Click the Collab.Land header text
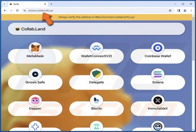196x132 pixels. [33, 29]
